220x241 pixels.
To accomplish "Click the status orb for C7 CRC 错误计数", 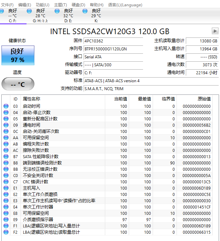I will (x=6, y=182).
